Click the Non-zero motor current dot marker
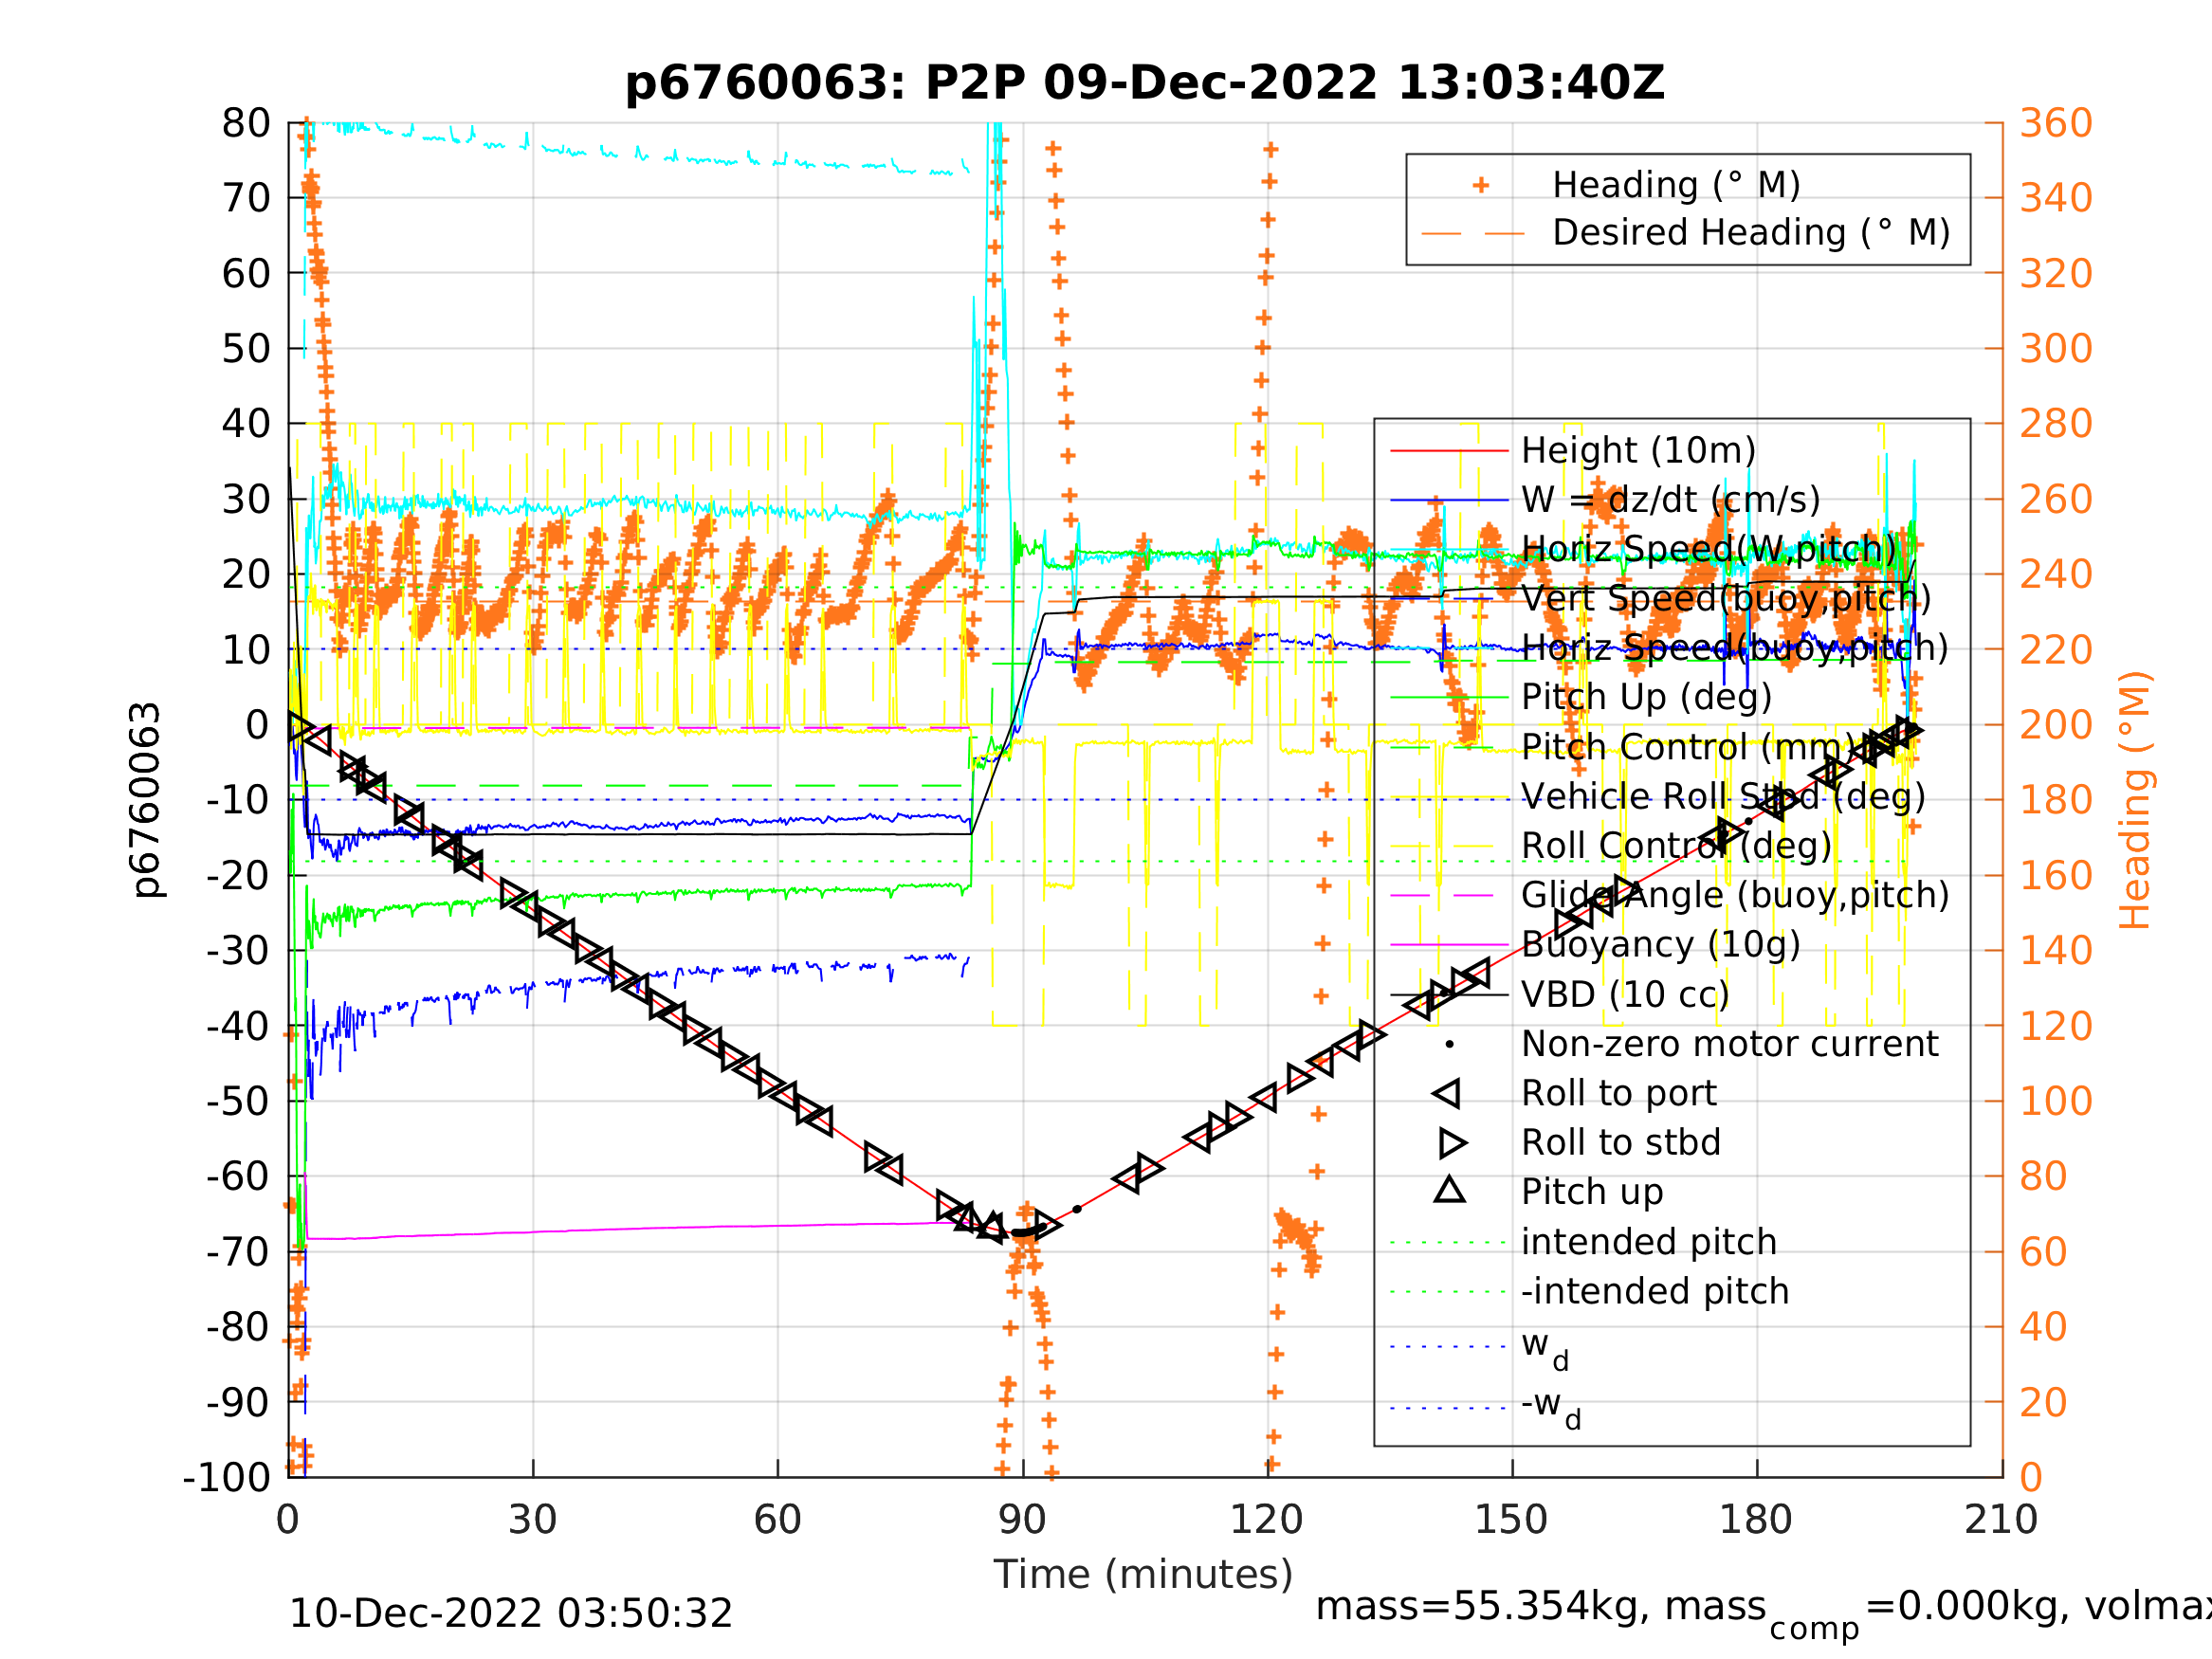Viewport: 2212px width, 1659px height. coord(1450,1044)
